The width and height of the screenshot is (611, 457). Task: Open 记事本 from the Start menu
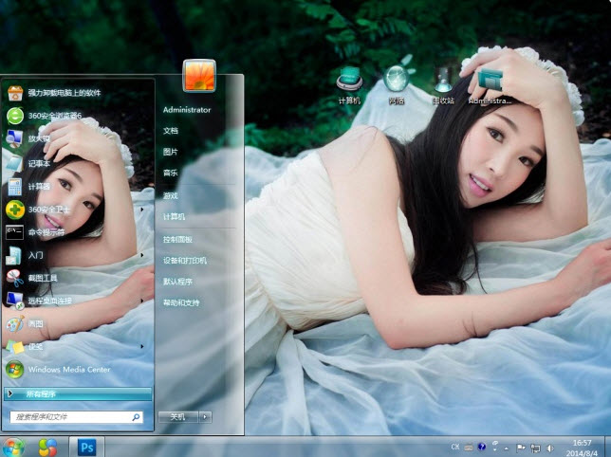[39, 162]
